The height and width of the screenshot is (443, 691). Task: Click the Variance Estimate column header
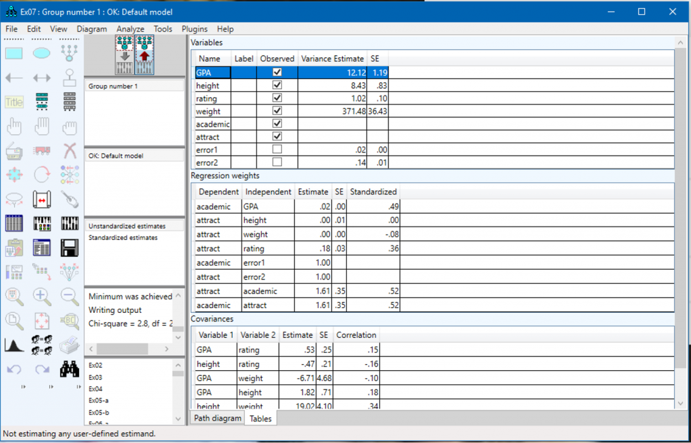[x=333, y=59]
